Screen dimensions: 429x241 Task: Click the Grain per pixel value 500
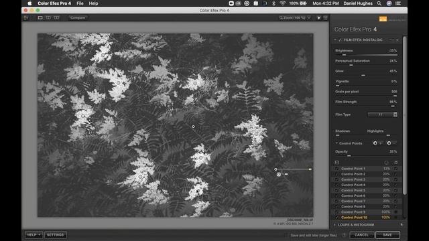[394, 92]
